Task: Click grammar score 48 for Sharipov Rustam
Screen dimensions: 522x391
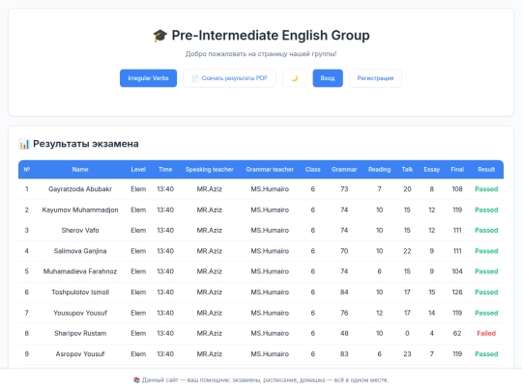Action: point(344,333)
